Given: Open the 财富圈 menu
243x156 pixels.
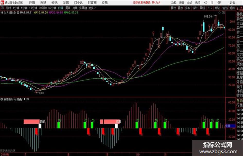Looking at the screenshot, I should (x=92, y=3).
